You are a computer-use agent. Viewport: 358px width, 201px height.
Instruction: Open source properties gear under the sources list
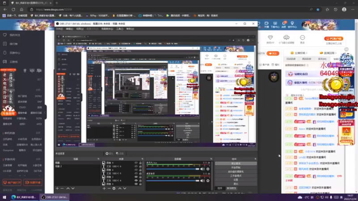pos(114,188)
